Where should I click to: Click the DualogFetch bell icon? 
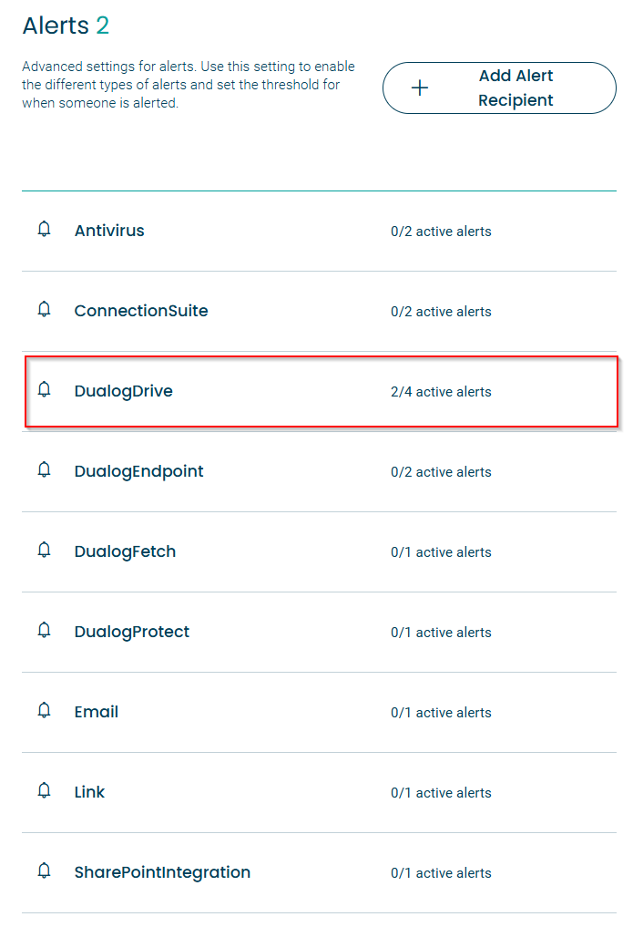click(x=45, y=550)
